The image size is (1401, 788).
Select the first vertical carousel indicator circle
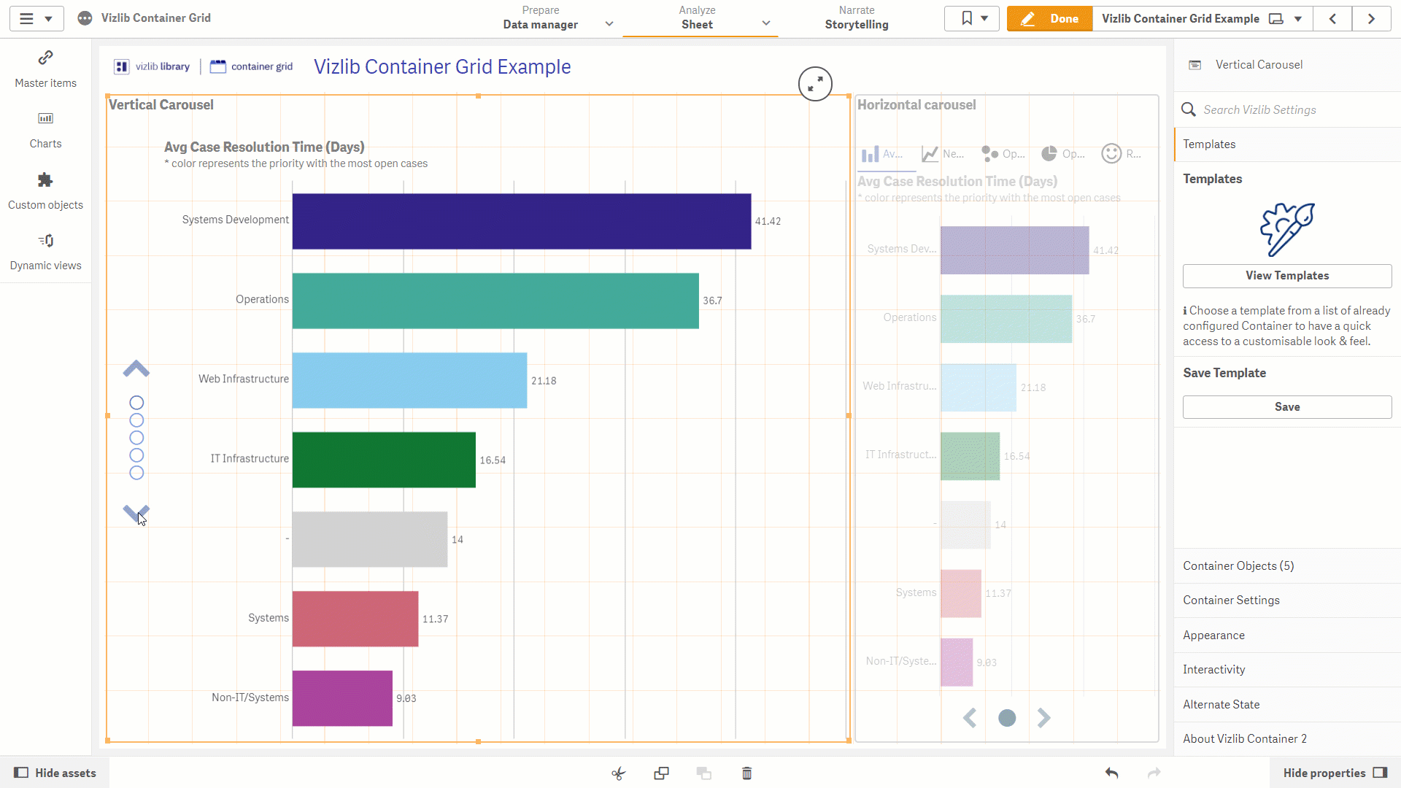pos(136,403)
